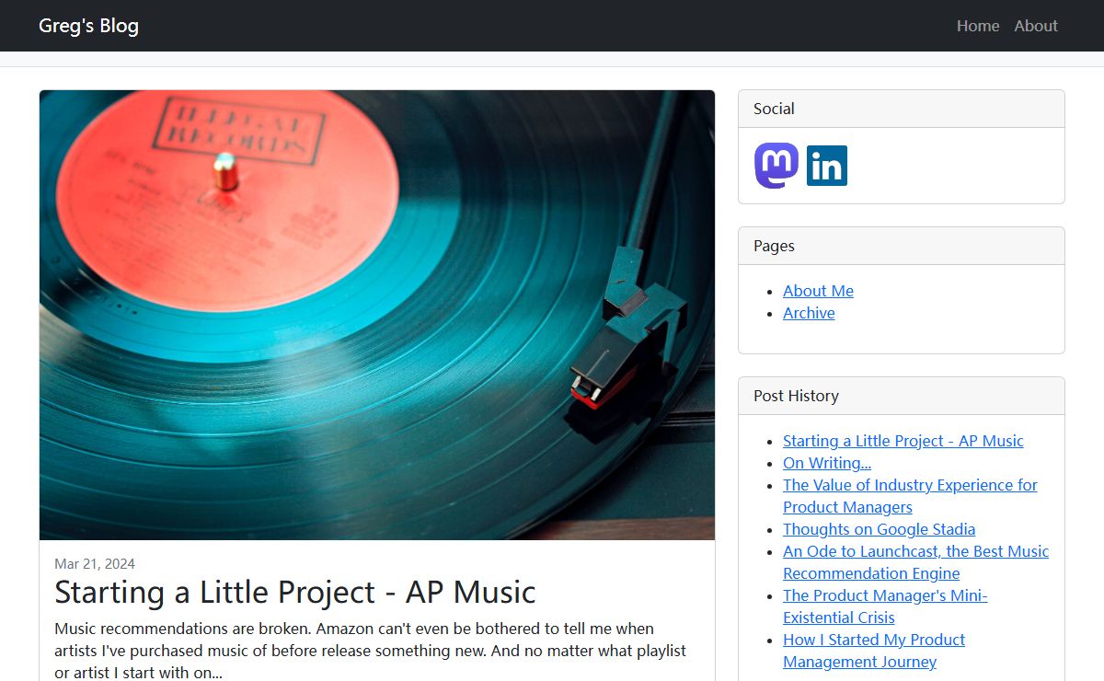Click the 'Music recommendations are broken' excerpt text
The width and height of the screenshot is (1104, 681).
(371, 651)
